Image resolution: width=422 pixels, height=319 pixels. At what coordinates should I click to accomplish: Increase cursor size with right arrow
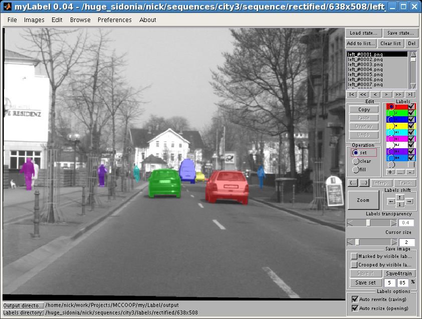(x=394, y=242)
